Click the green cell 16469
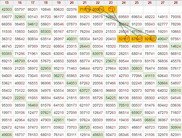The width and height of the screenshot is (182, 138). click(x=33, y=105)
